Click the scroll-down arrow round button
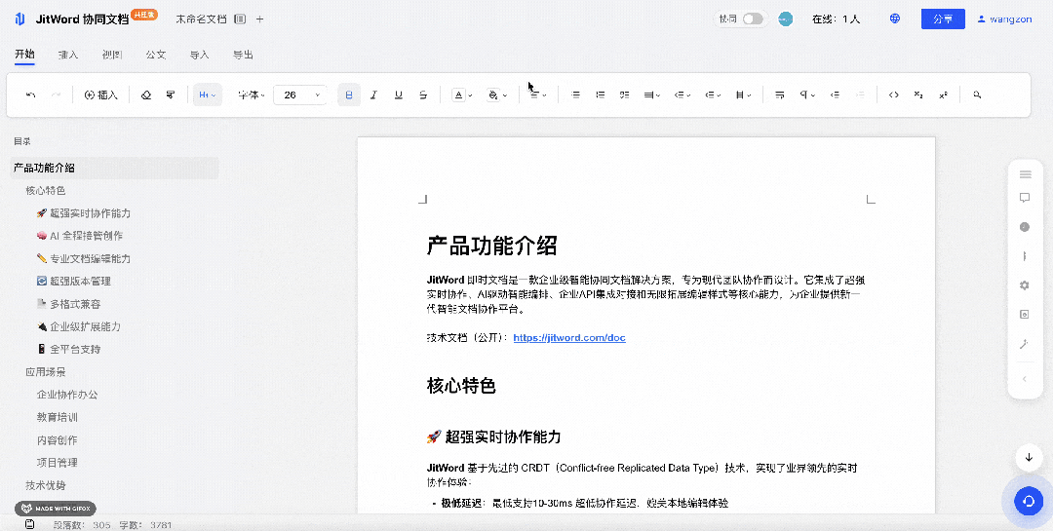Screen dimensions: 1053x531 pos(1029,458)
